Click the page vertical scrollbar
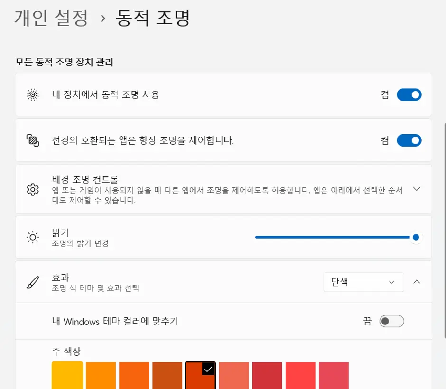The image size is (446, 389). point(445,231)
